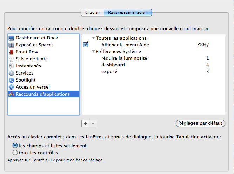Select the dashboard shortcut row
This screenshot has width=234, height=174.
pos(154,65)
